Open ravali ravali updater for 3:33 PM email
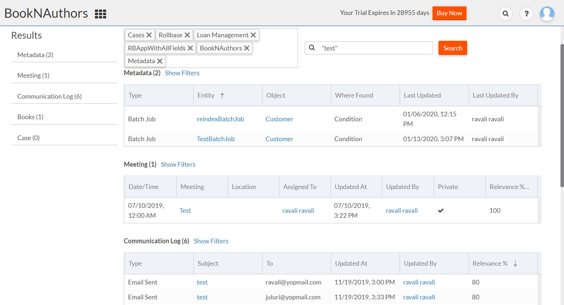The width and height of the screenshot is (564, 305). 419,297
